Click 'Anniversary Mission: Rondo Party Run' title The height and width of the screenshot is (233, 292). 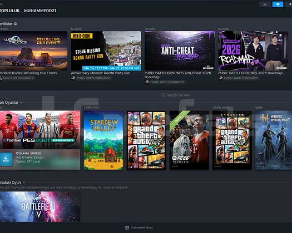click(x=101, y=73)
